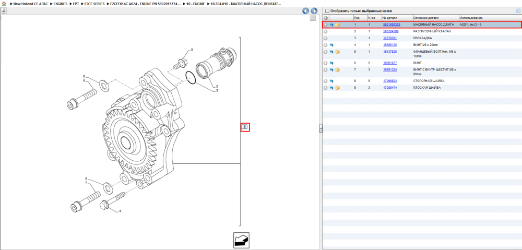
Task: Select callout number 2 on the diagram
Action: [x=217, y=86]
